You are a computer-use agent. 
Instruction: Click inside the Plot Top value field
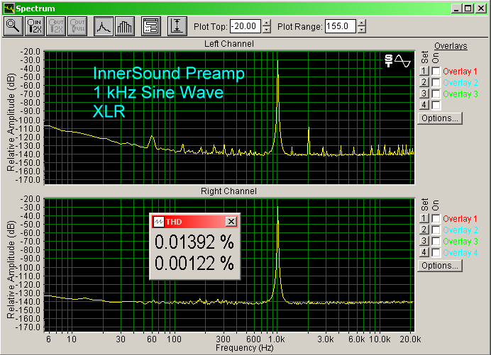(x=245, y=26)
